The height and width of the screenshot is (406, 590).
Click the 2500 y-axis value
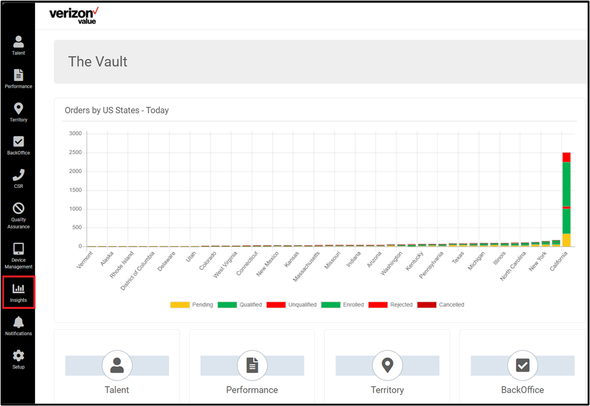pos(75,152)
